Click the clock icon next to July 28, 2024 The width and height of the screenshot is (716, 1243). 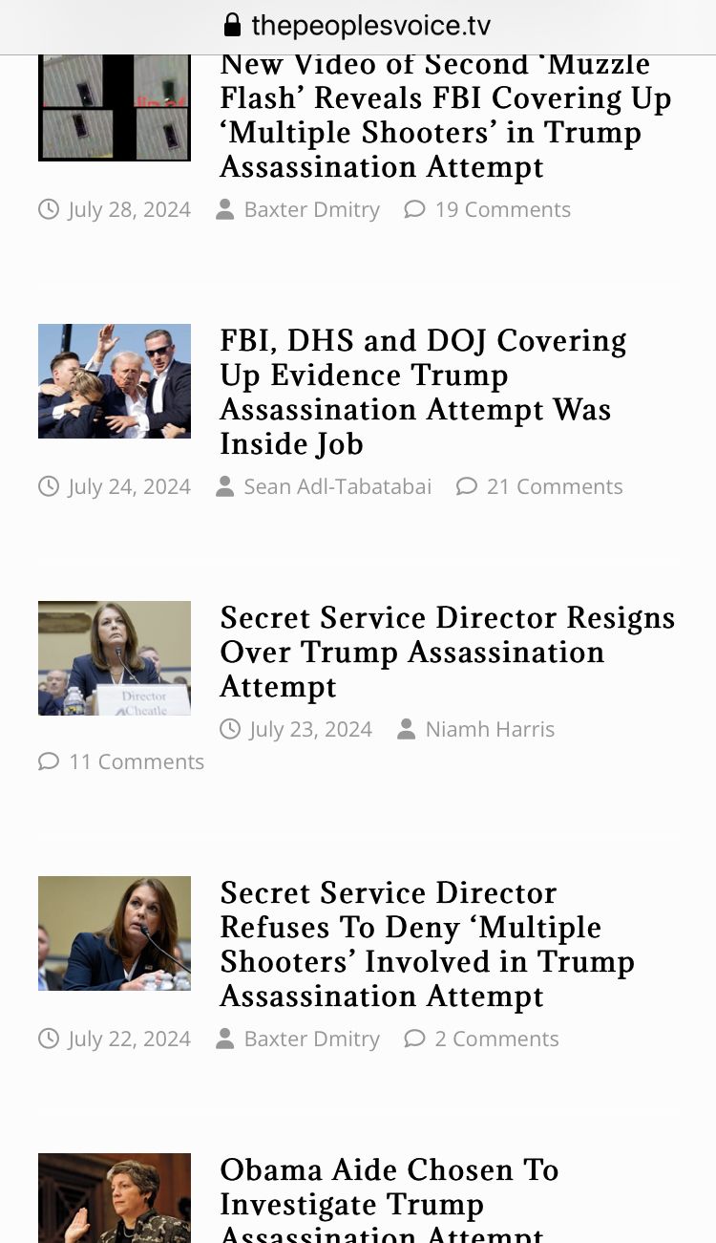(x=49, y=209)
